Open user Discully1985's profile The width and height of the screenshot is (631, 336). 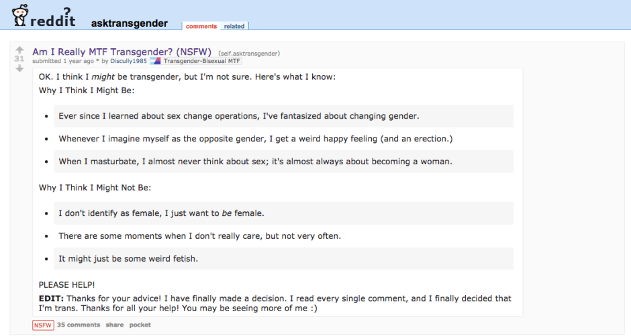(x=129, y=61)
